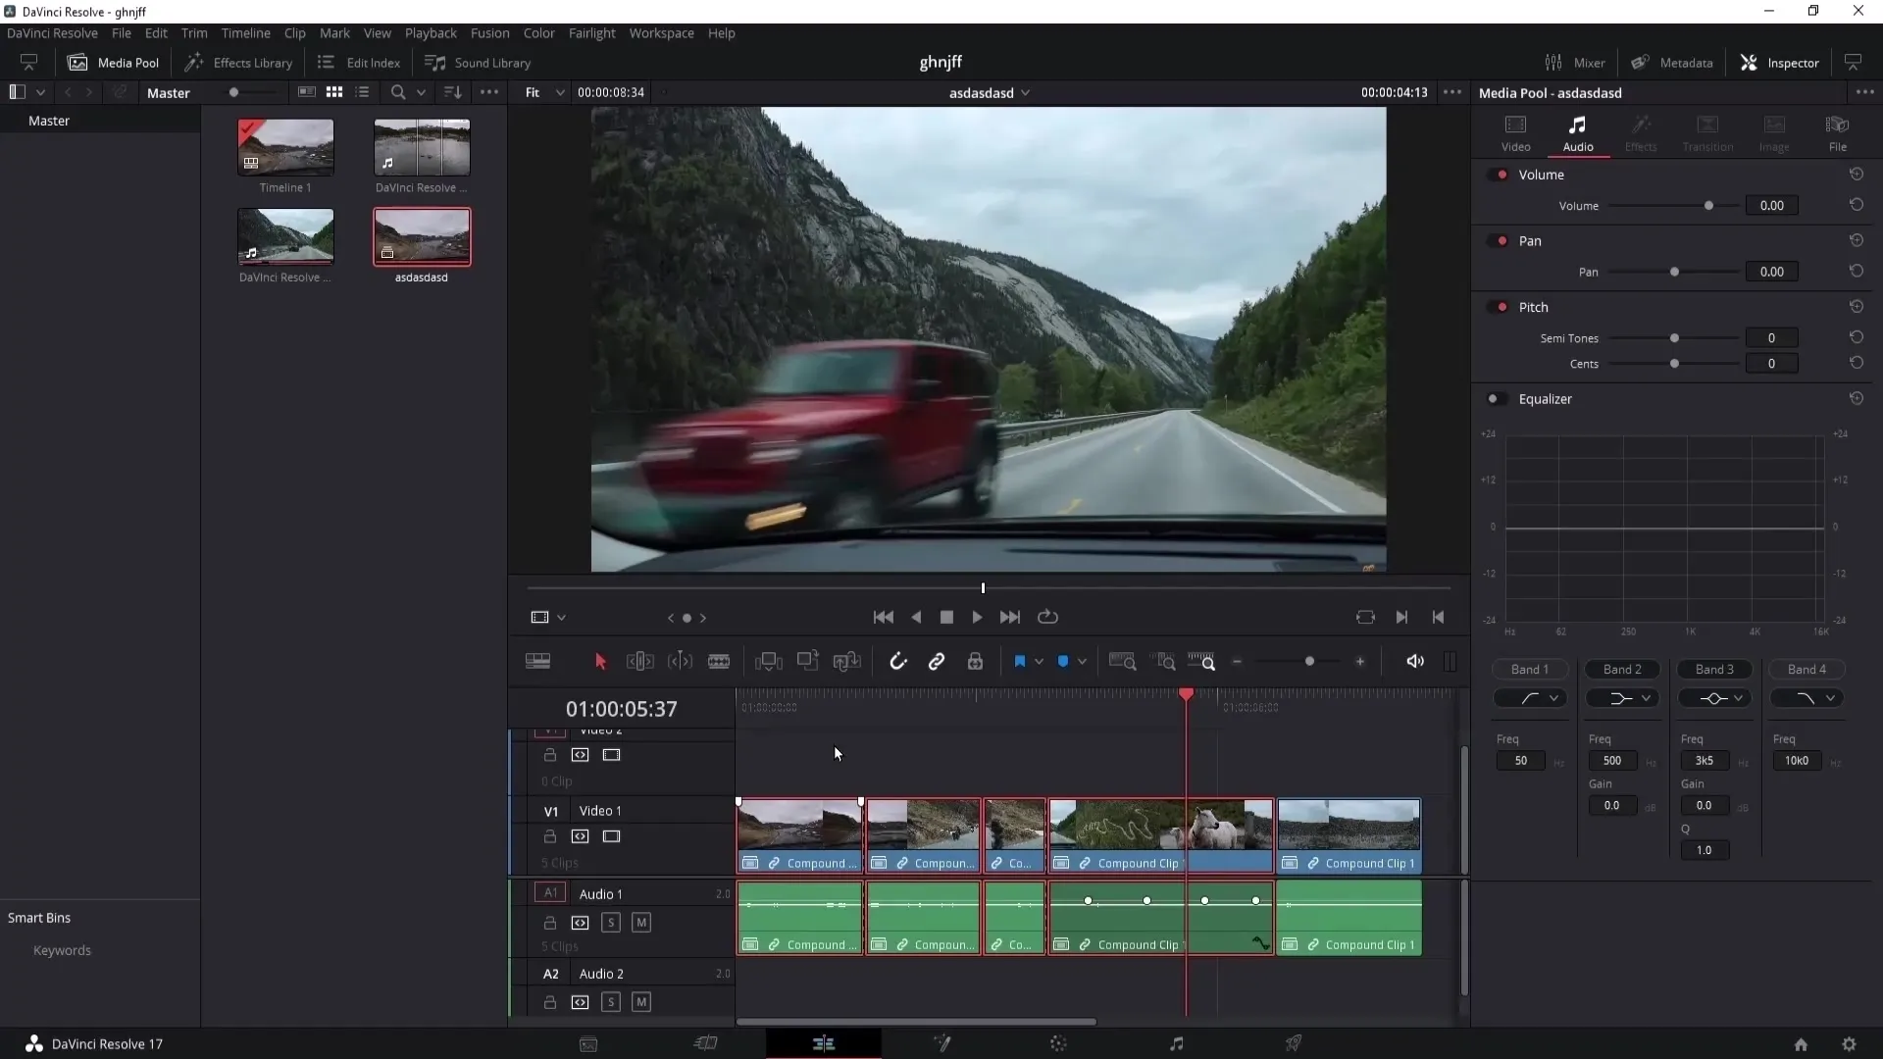This screenshot has height=1059, width=1883.
Task: Select the Snapping toggle icon in toolbar
Action: (x=897, y=661)
